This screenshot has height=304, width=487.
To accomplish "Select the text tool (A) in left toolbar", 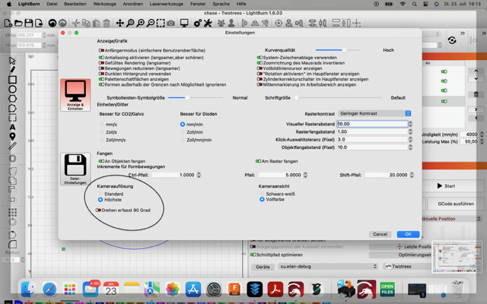I will [12, 127].
